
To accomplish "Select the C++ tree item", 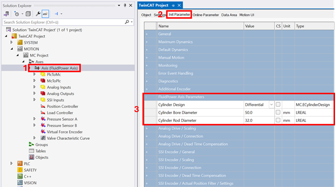I will [28, 177].
